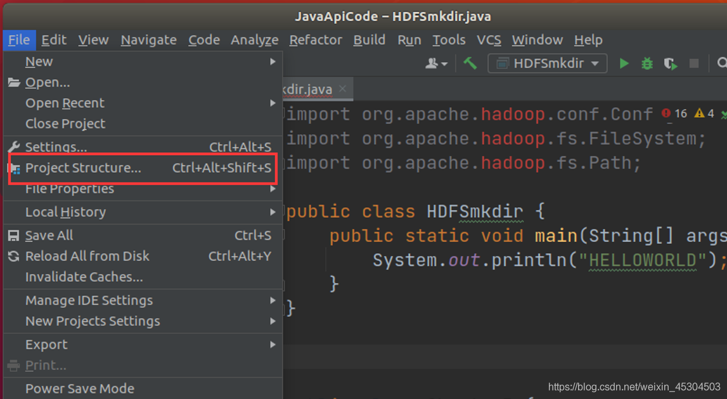Screen dimensions: 727x399
Task: Click the main method name in code
Action: pyautogui.click(x=556, y=236)
